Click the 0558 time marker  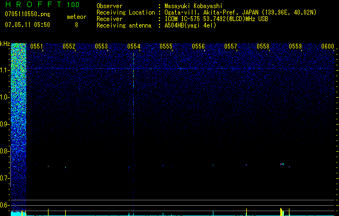click(263, 46)
